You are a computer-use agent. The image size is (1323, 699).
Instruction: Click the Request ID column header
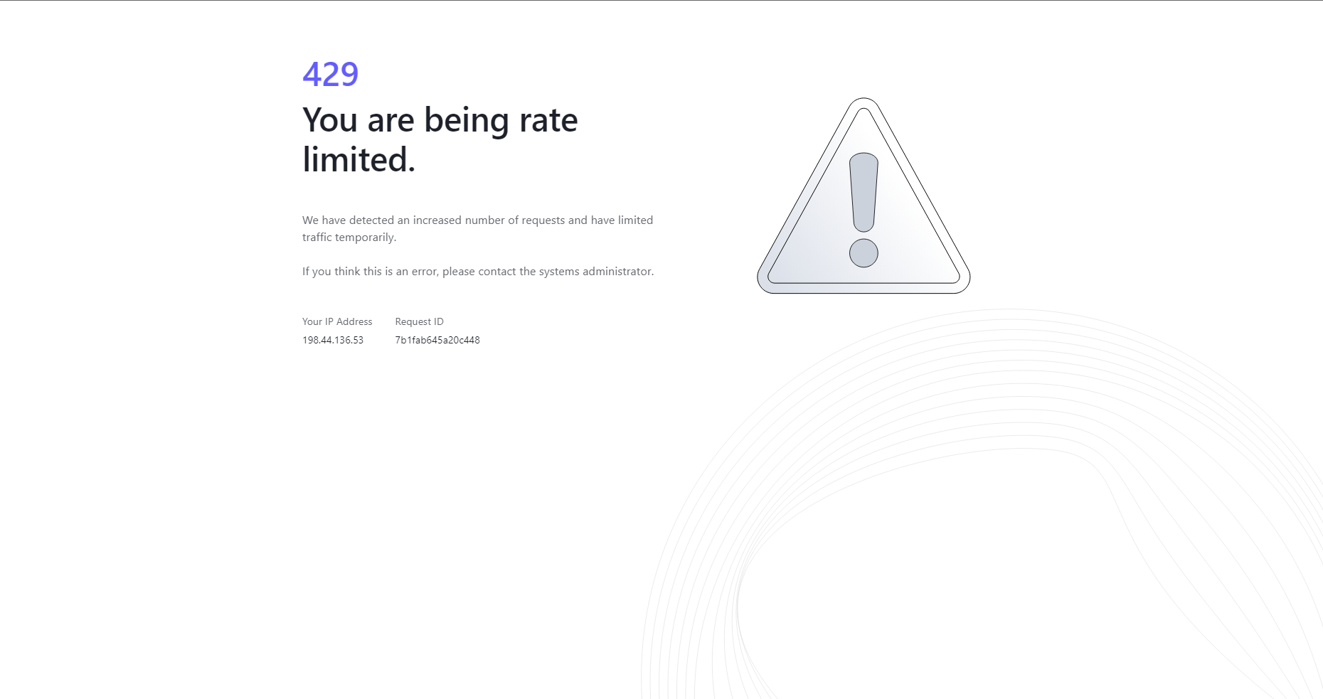[x=419, y=321]
